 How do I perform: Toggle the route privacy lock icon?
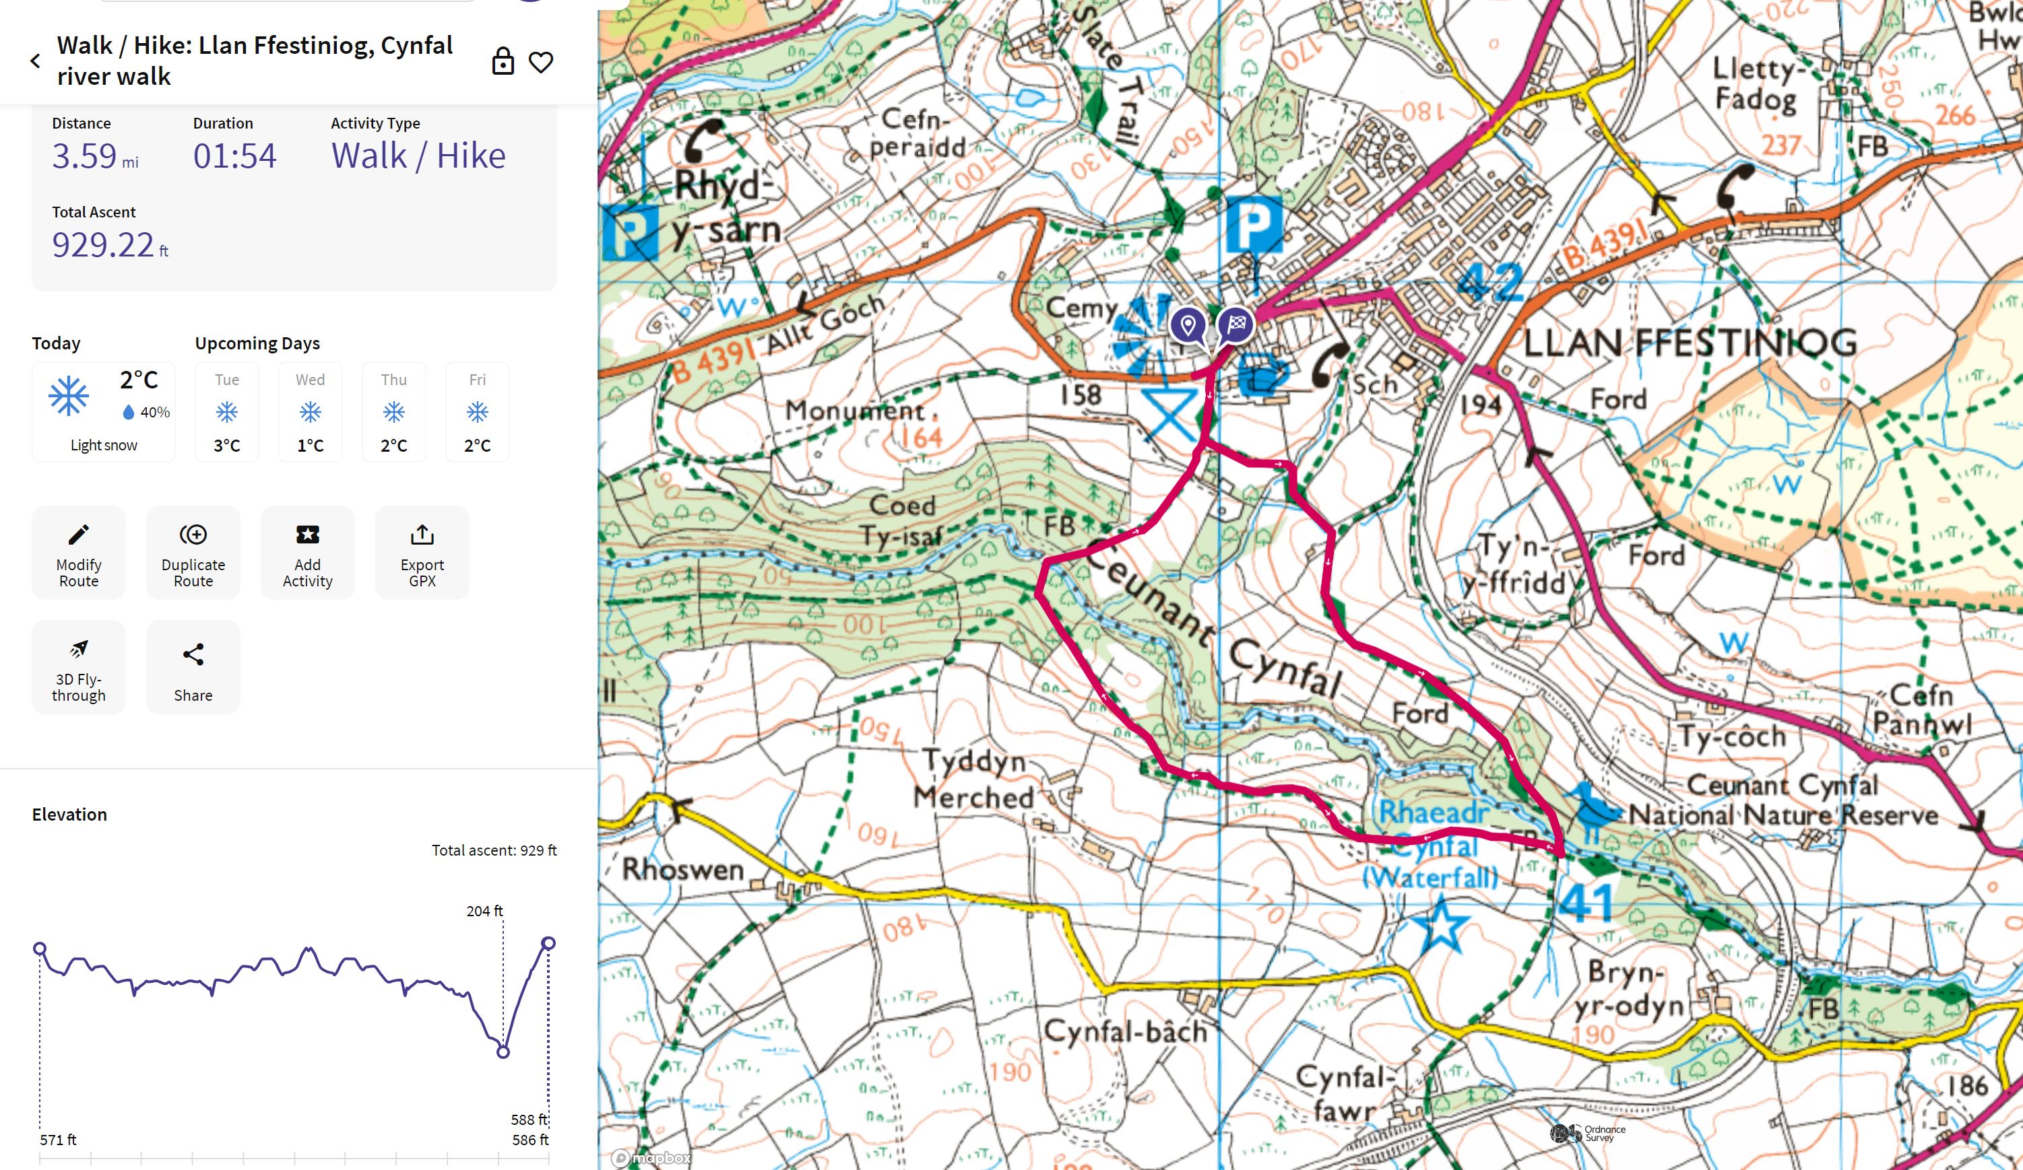point(503,61)
